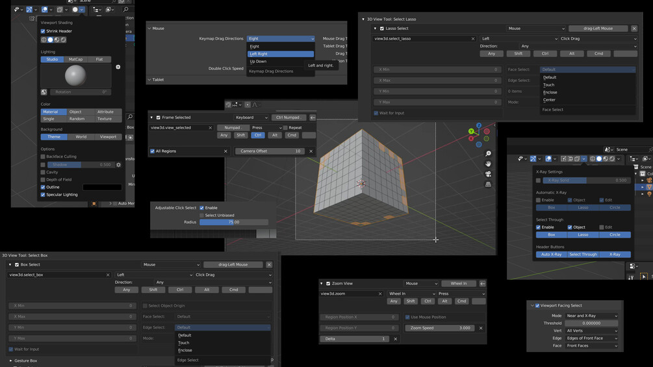Viewport: 653px width, 367px height.
Task: Click back arrow in Zoom View row
Action: tap(482, 284)
